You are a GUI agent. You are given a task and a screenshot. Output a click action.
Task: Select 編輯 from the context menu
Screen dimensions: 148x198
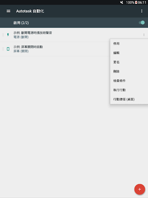pyautogui.click(x=129, y=53)
